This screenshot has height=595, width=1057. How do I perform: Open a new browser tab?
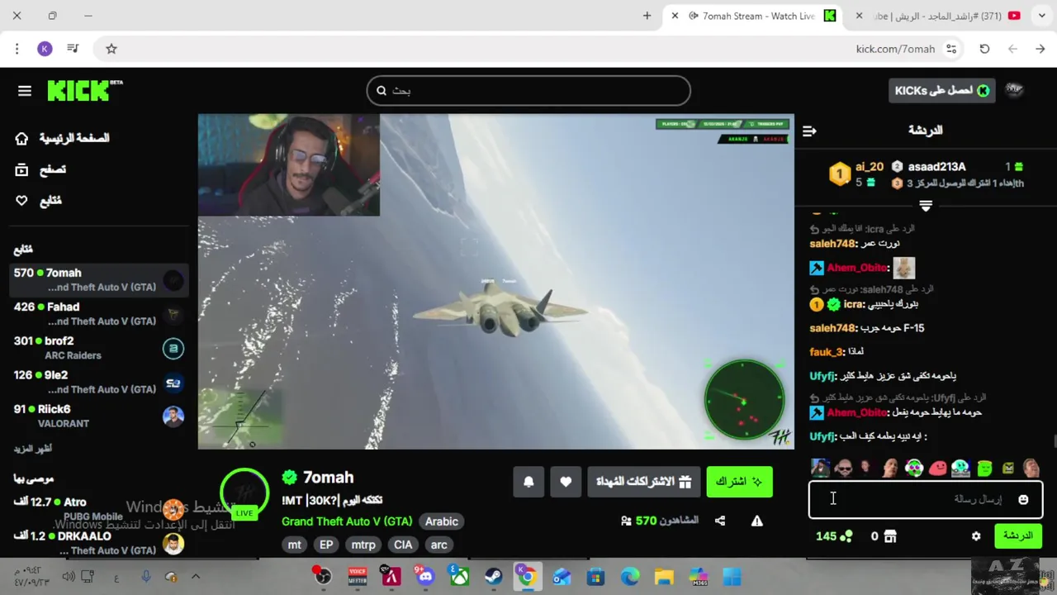point(647,16)
